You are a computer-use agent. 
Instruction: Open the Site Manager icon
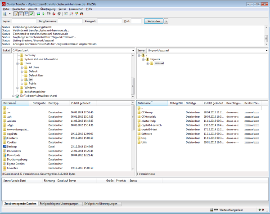pos(4,14)
